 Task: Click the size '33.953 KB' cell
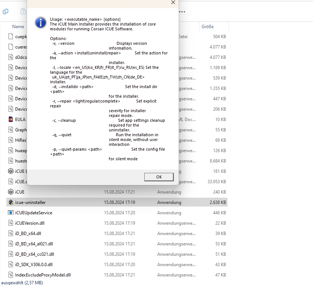217,181
